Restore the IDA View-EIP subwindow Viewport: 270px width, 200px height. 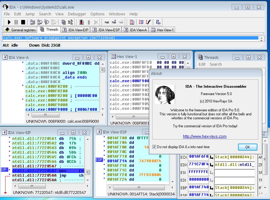73,133
